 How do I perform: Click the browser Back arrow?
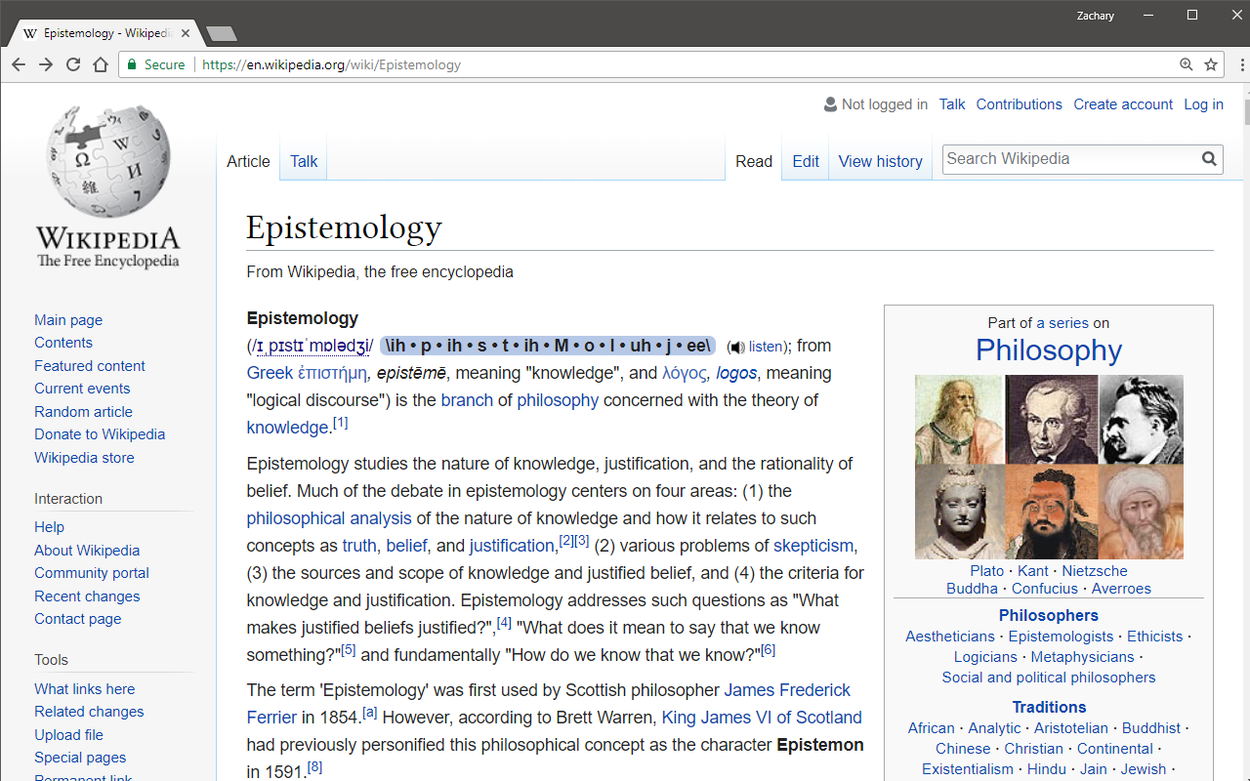coord(19,64)
